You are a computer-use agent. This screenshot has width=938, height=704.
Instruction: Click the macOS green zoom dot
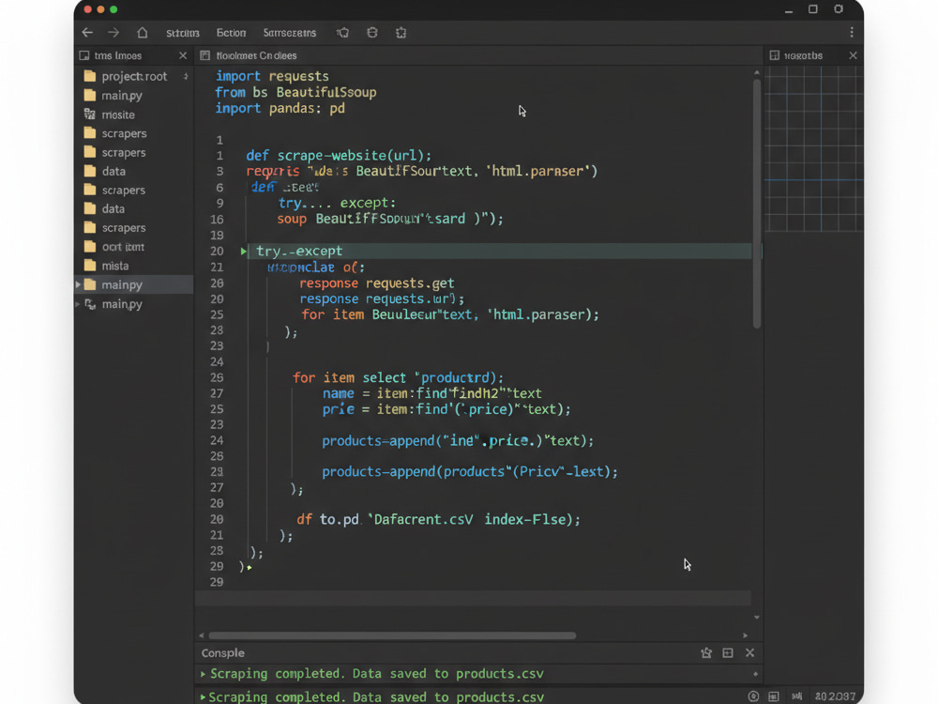click(x=113, y=9)
